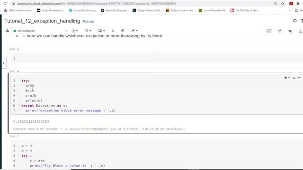Click the code line "c=a/b"
Image resolution: width=303 pixels, height=170 pixels.
(31, 95)
